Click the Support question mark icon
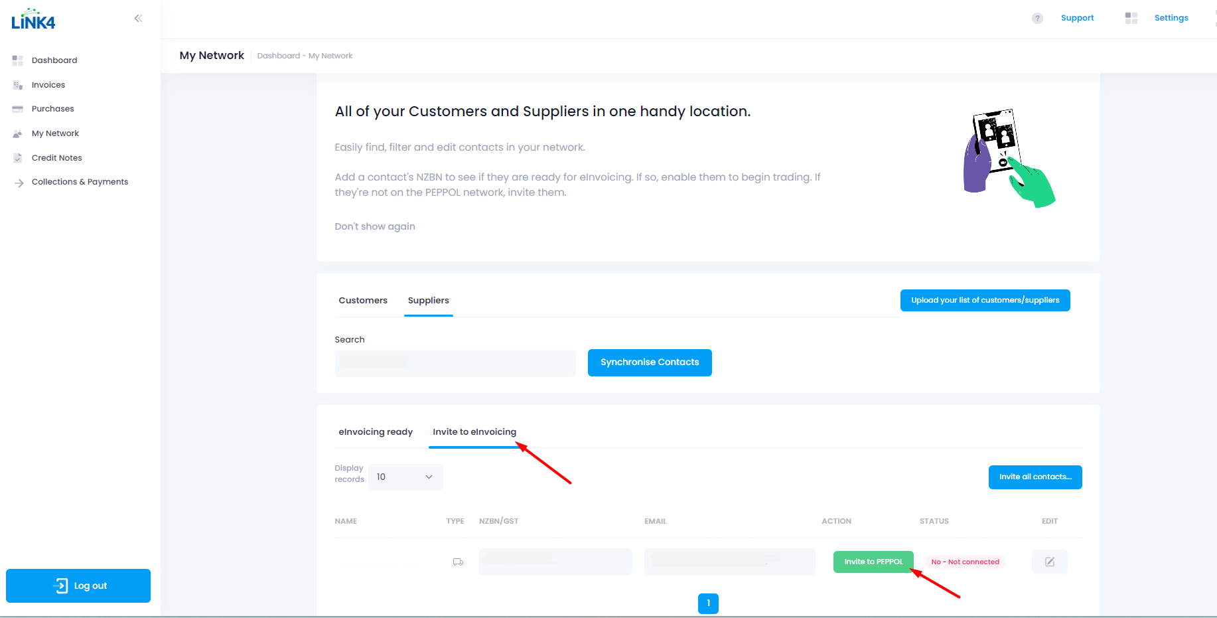Image resolution: width=1217 pixels, height=618 pixels. 1037,19
